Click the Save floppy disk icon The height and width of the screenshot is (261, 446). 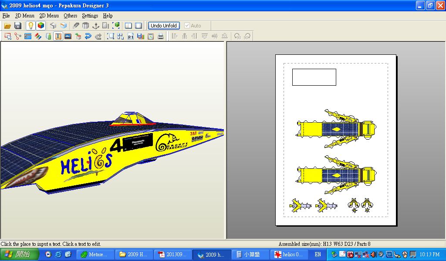click(x=18, y=26)
